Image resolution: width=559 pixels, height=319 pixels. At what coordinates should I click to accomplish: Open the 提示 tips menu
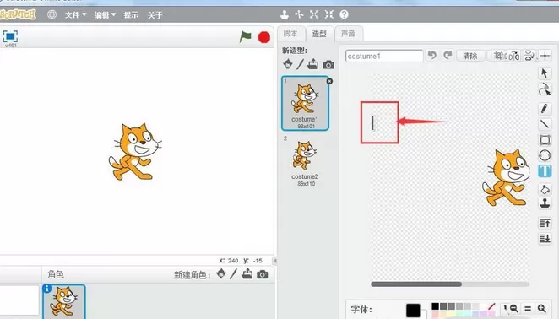[x=131, y=15]
